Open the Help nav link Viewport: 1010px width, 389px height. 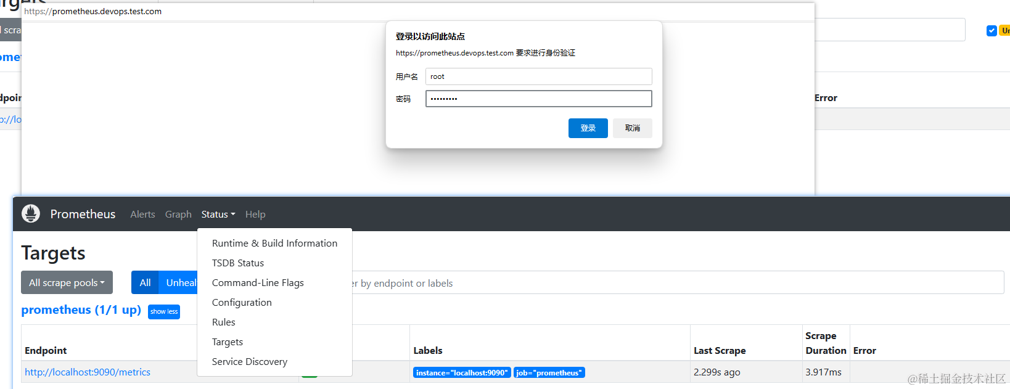pos(255,214)
